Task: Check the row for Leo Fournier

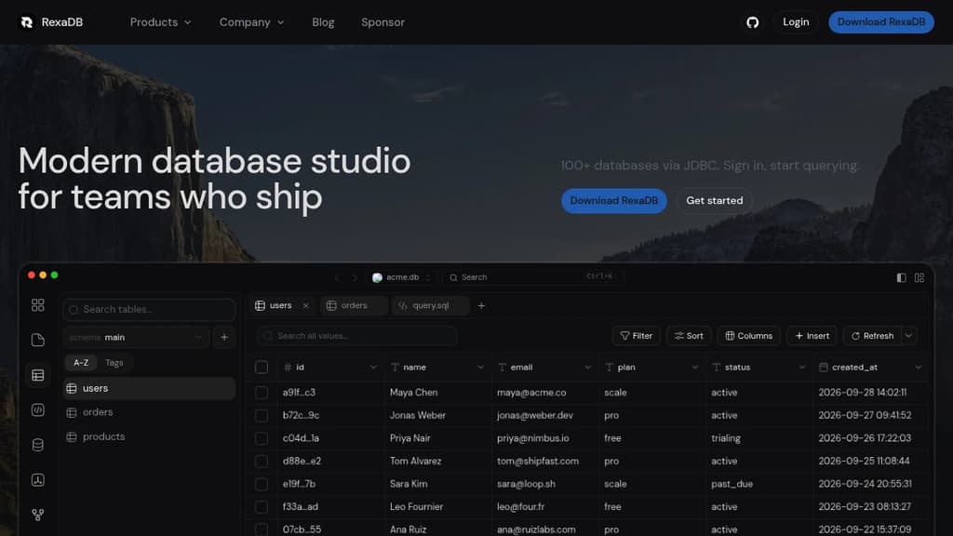Action: (x=262, y=507)
